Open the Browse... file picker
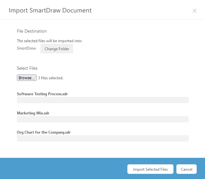Viewport: 205px width, 179px height. point(27,78)
